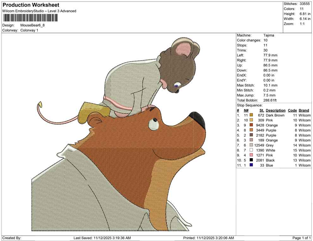Click the Dark Brown thread swatch in row 1
Viewport: 313px width, 241px height.
coord(251,115)
